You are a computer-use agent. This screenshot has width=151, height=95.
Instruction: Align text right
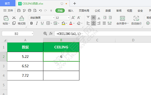(99, 23)
